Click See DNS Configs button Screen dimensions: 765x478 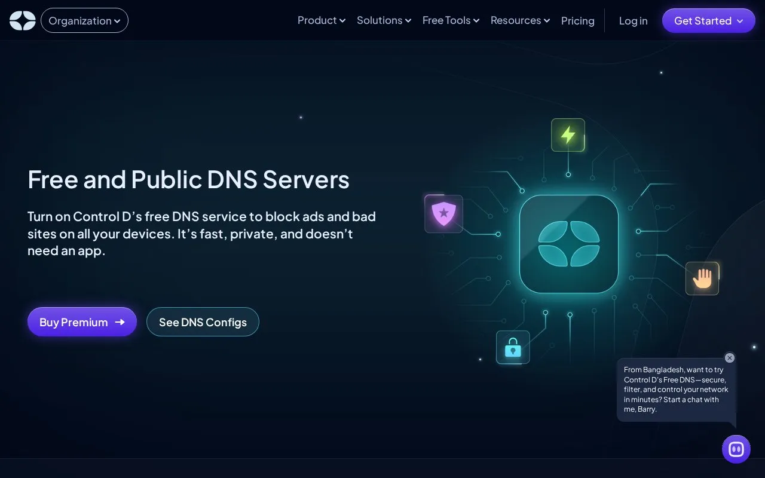[203, 322]
